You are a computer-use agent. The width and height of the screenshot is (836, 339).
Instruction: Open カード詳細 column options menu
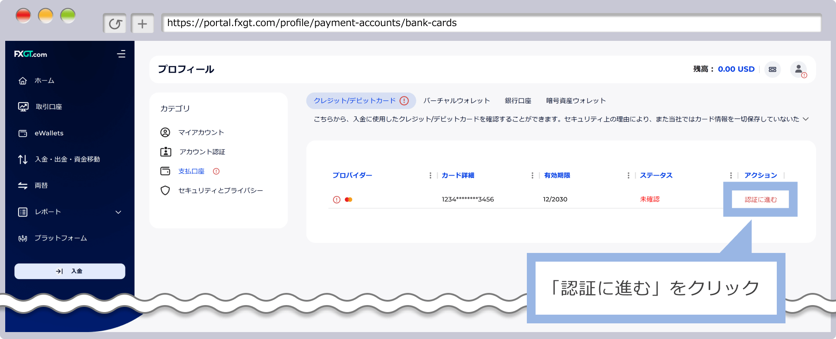pyautogui.click(x=533, y=176)
